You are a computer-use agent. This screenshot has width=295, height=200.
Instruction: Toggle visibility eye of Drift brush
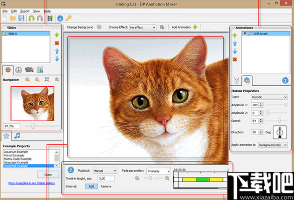[245, 34]
